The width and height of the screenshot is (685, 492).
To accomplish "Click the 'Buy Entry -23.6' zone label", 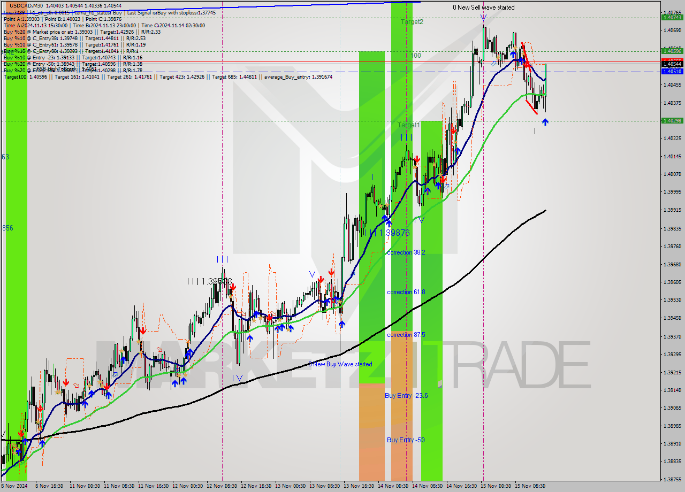I will click(x=406, y=395).
